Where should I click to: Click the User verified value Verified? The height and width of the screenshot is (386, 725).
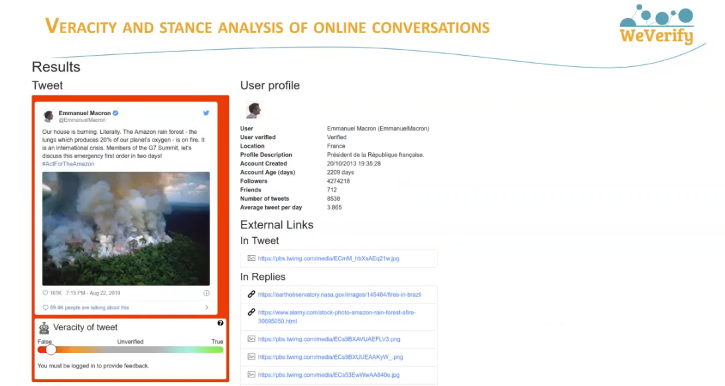tap(336, 137)
